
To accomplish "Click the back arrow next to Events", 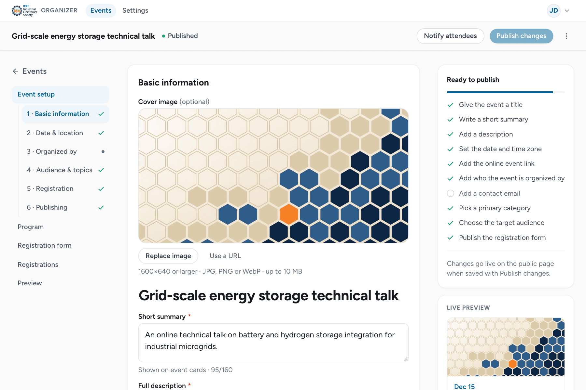I will pyautogui.click(x=15, y=71).
